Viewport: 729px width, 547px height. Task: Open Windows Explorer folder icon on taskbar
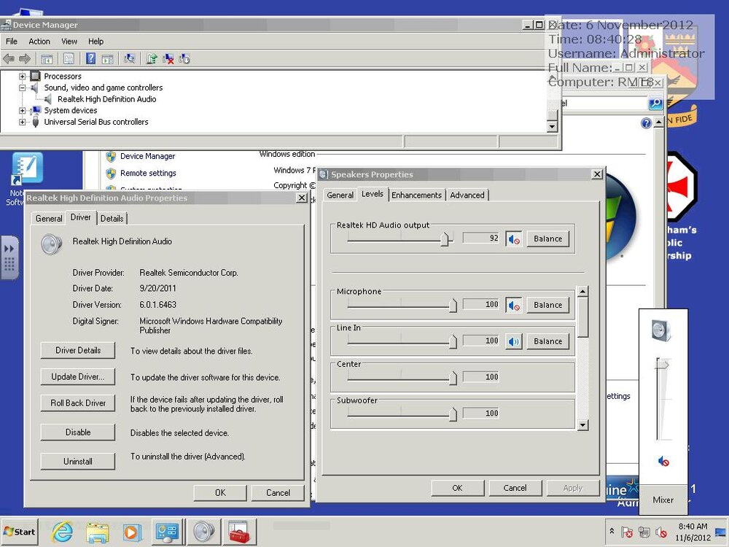pos(97,532)
